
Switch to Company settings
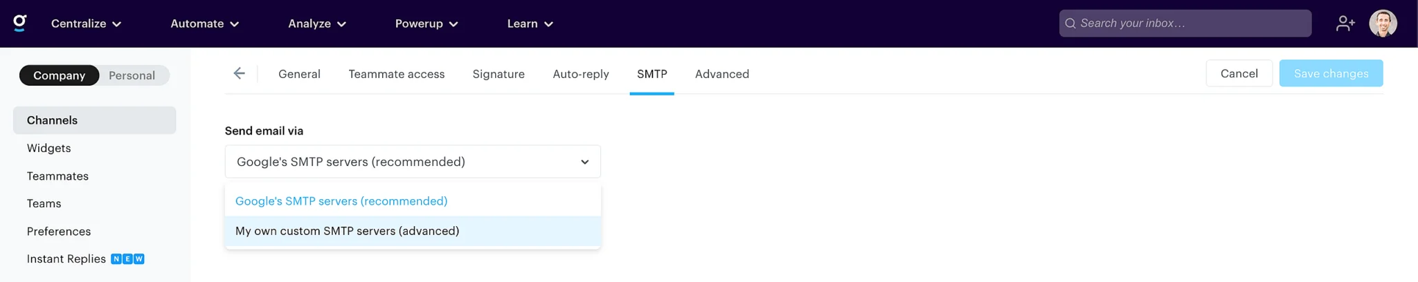coord(60,75)
